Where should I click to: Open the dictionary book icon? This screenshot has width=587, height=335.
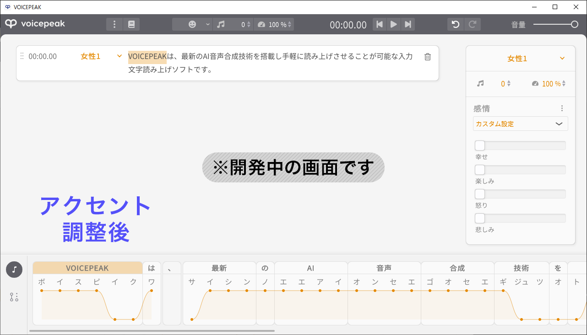click(x=131, y=24)
